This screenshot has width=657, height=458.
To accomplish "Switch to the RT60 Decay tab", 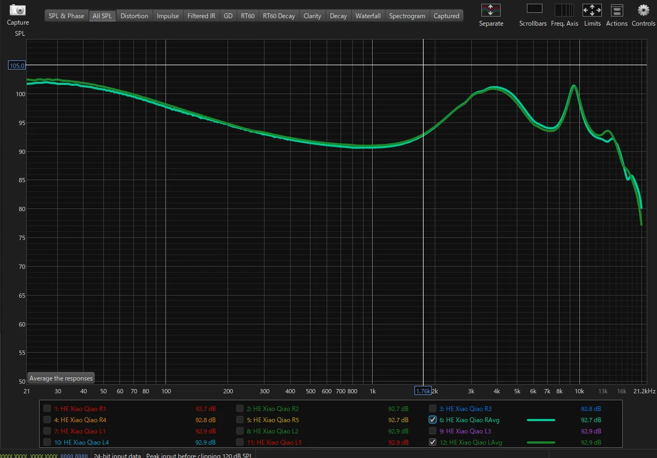I will 279,16.
